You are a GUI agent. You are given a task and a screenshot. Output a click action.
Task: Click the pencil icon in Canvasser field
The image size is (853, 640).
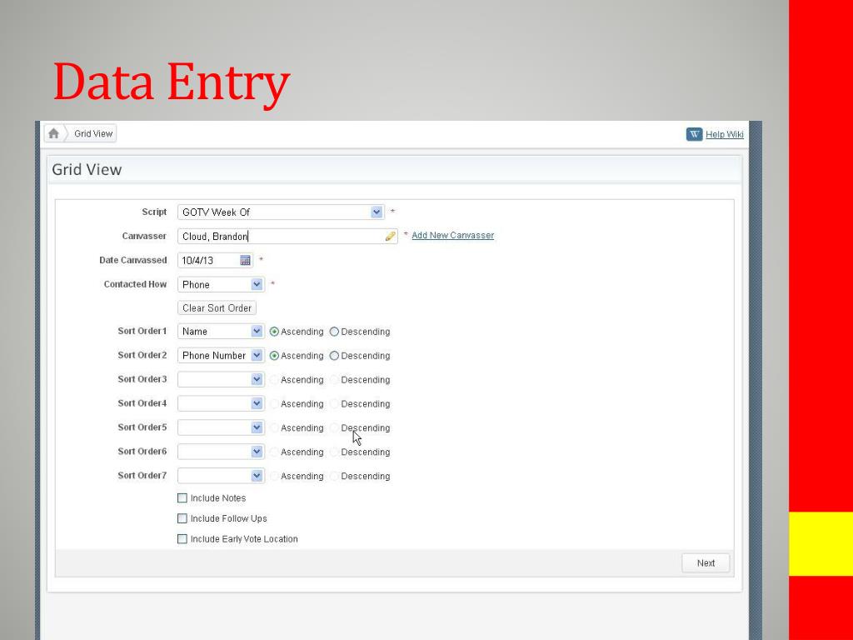390,236
